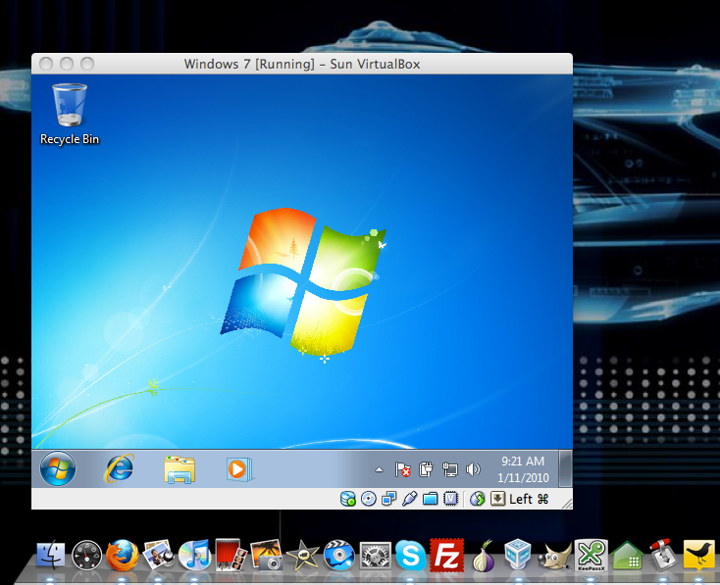The image size is (720, 585).
Task: Open System Preferences in the Dock
Action: click(375, 557)
